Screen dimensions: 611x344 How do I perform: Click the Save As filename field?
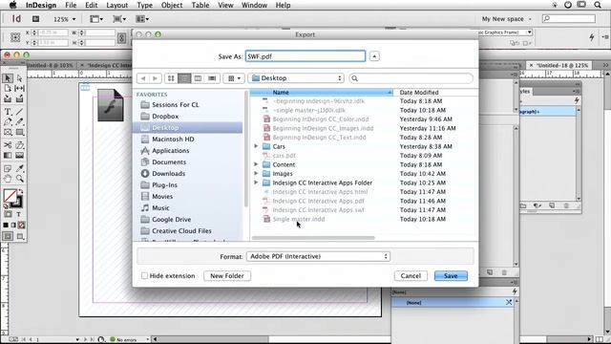[x=305, y=56]
